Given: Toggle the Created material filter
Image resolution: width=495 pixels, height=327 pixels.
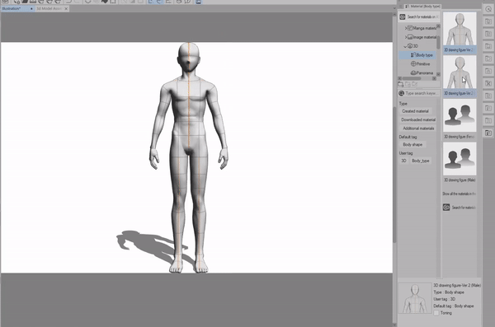Looking at the screenshot, I should [x=415, y=111].
